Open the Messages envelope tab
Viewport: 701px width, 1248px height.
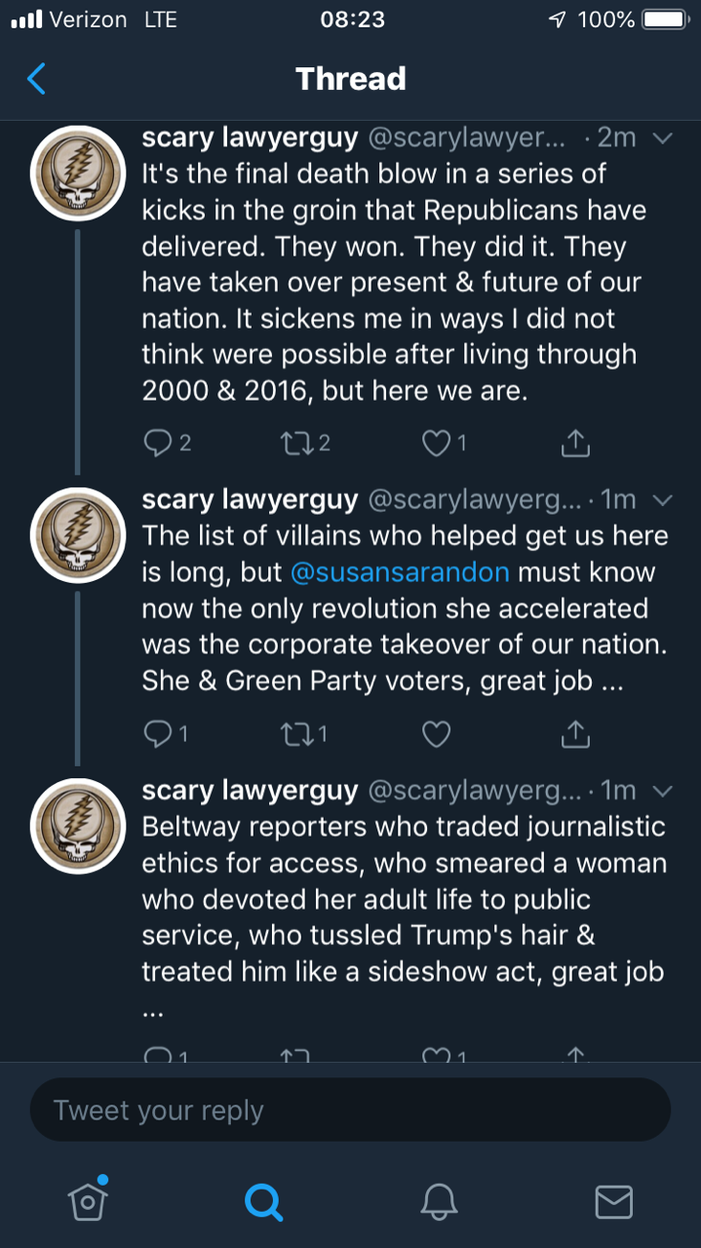(613, 1200)
